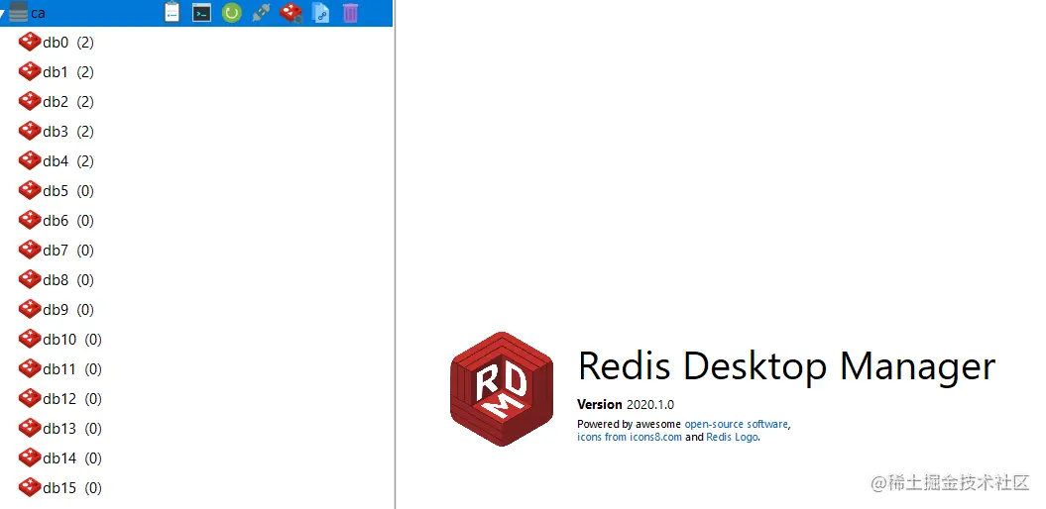Visit the Redis Logo link

(x=732, y=437)
